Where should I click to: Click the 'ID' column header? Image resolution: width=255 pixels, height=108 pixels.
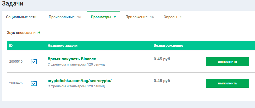(x=11, y=46)
